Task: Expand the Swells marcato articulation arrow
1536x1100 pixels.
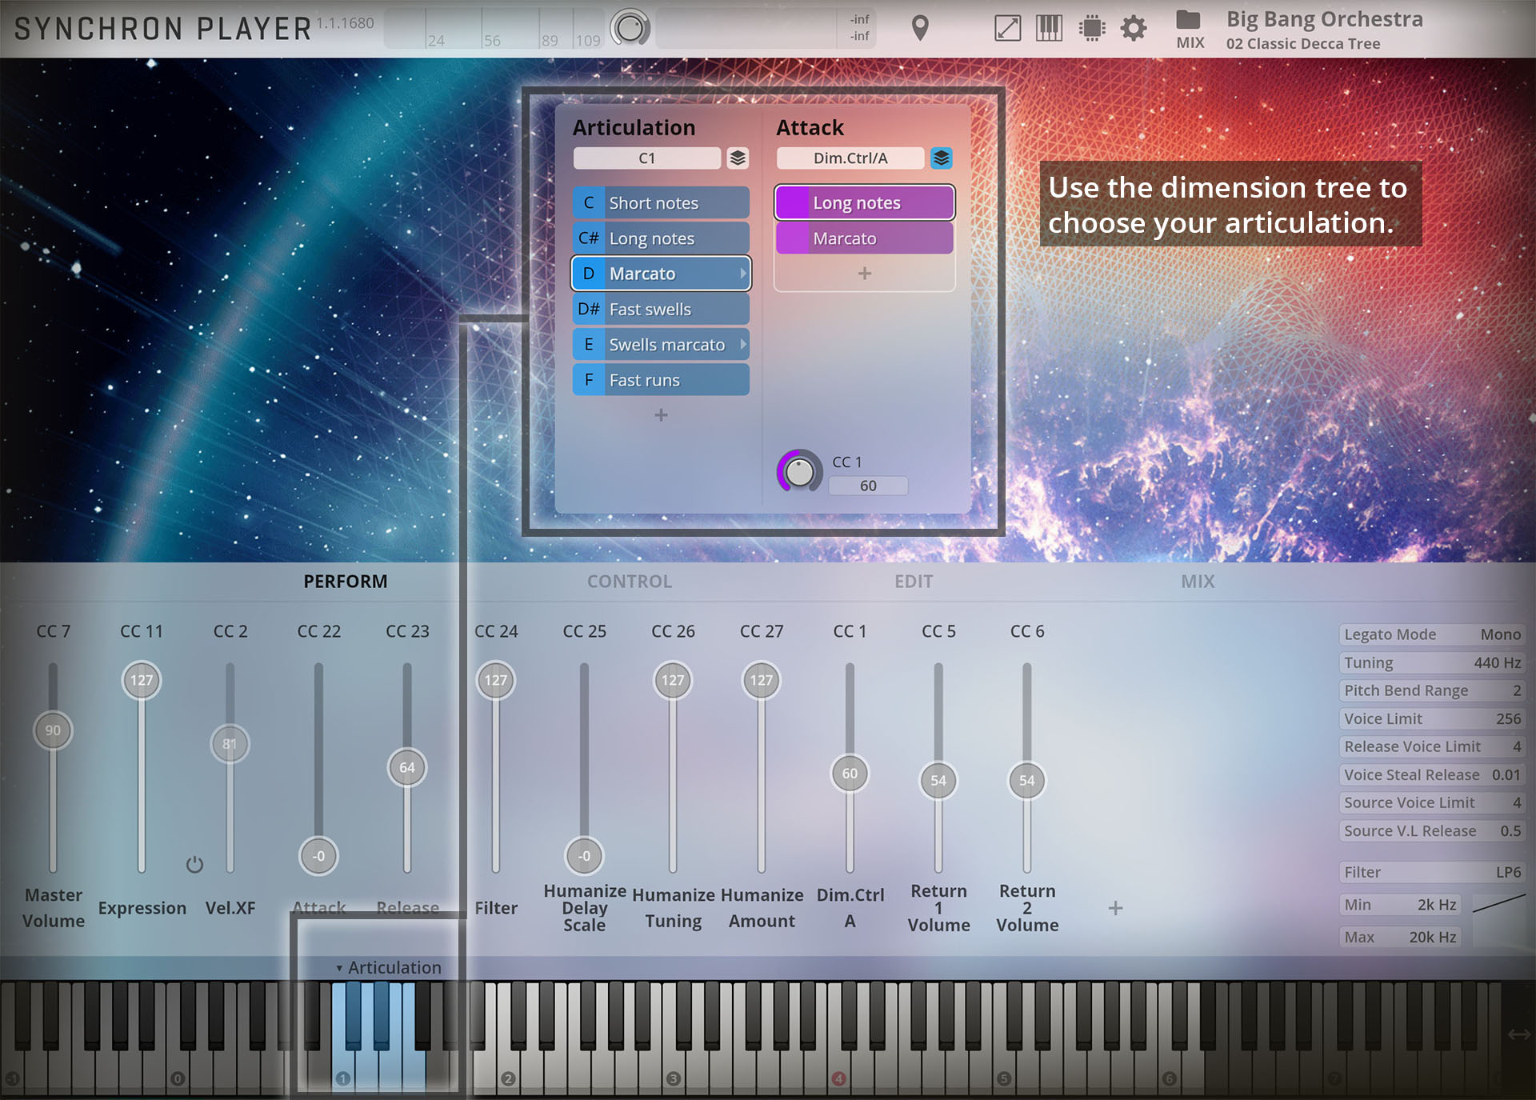Action: coord(743,345)
